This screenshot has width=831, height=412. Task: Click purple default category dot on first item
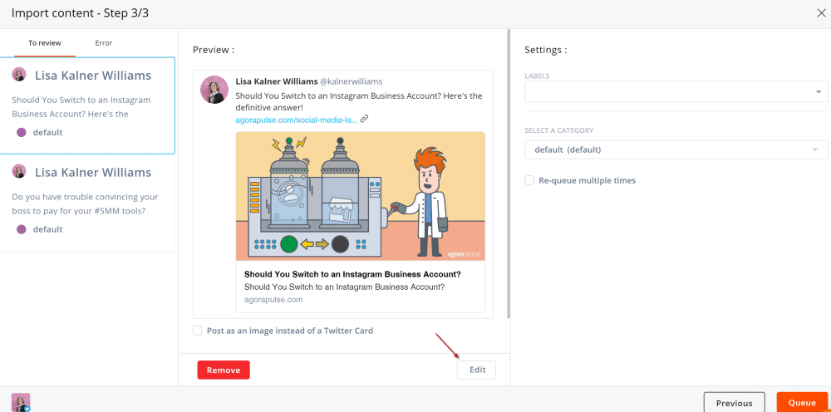point(22,132)
